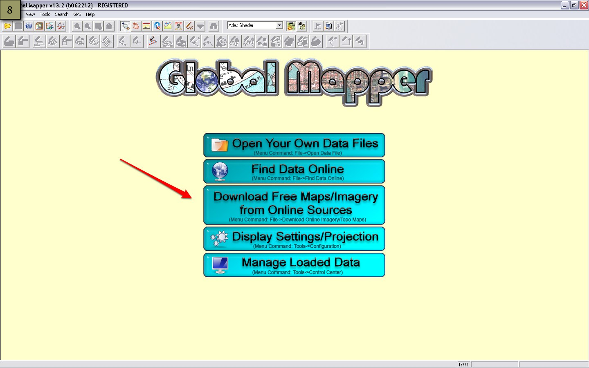This screenshot has height=368, width=589.
Task: Click the full-view home toolbar icon
Action: [109, 26]
